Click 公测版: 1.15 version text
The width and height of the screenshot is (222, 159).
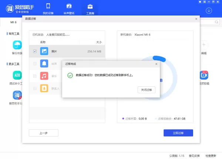pos(177,156)
